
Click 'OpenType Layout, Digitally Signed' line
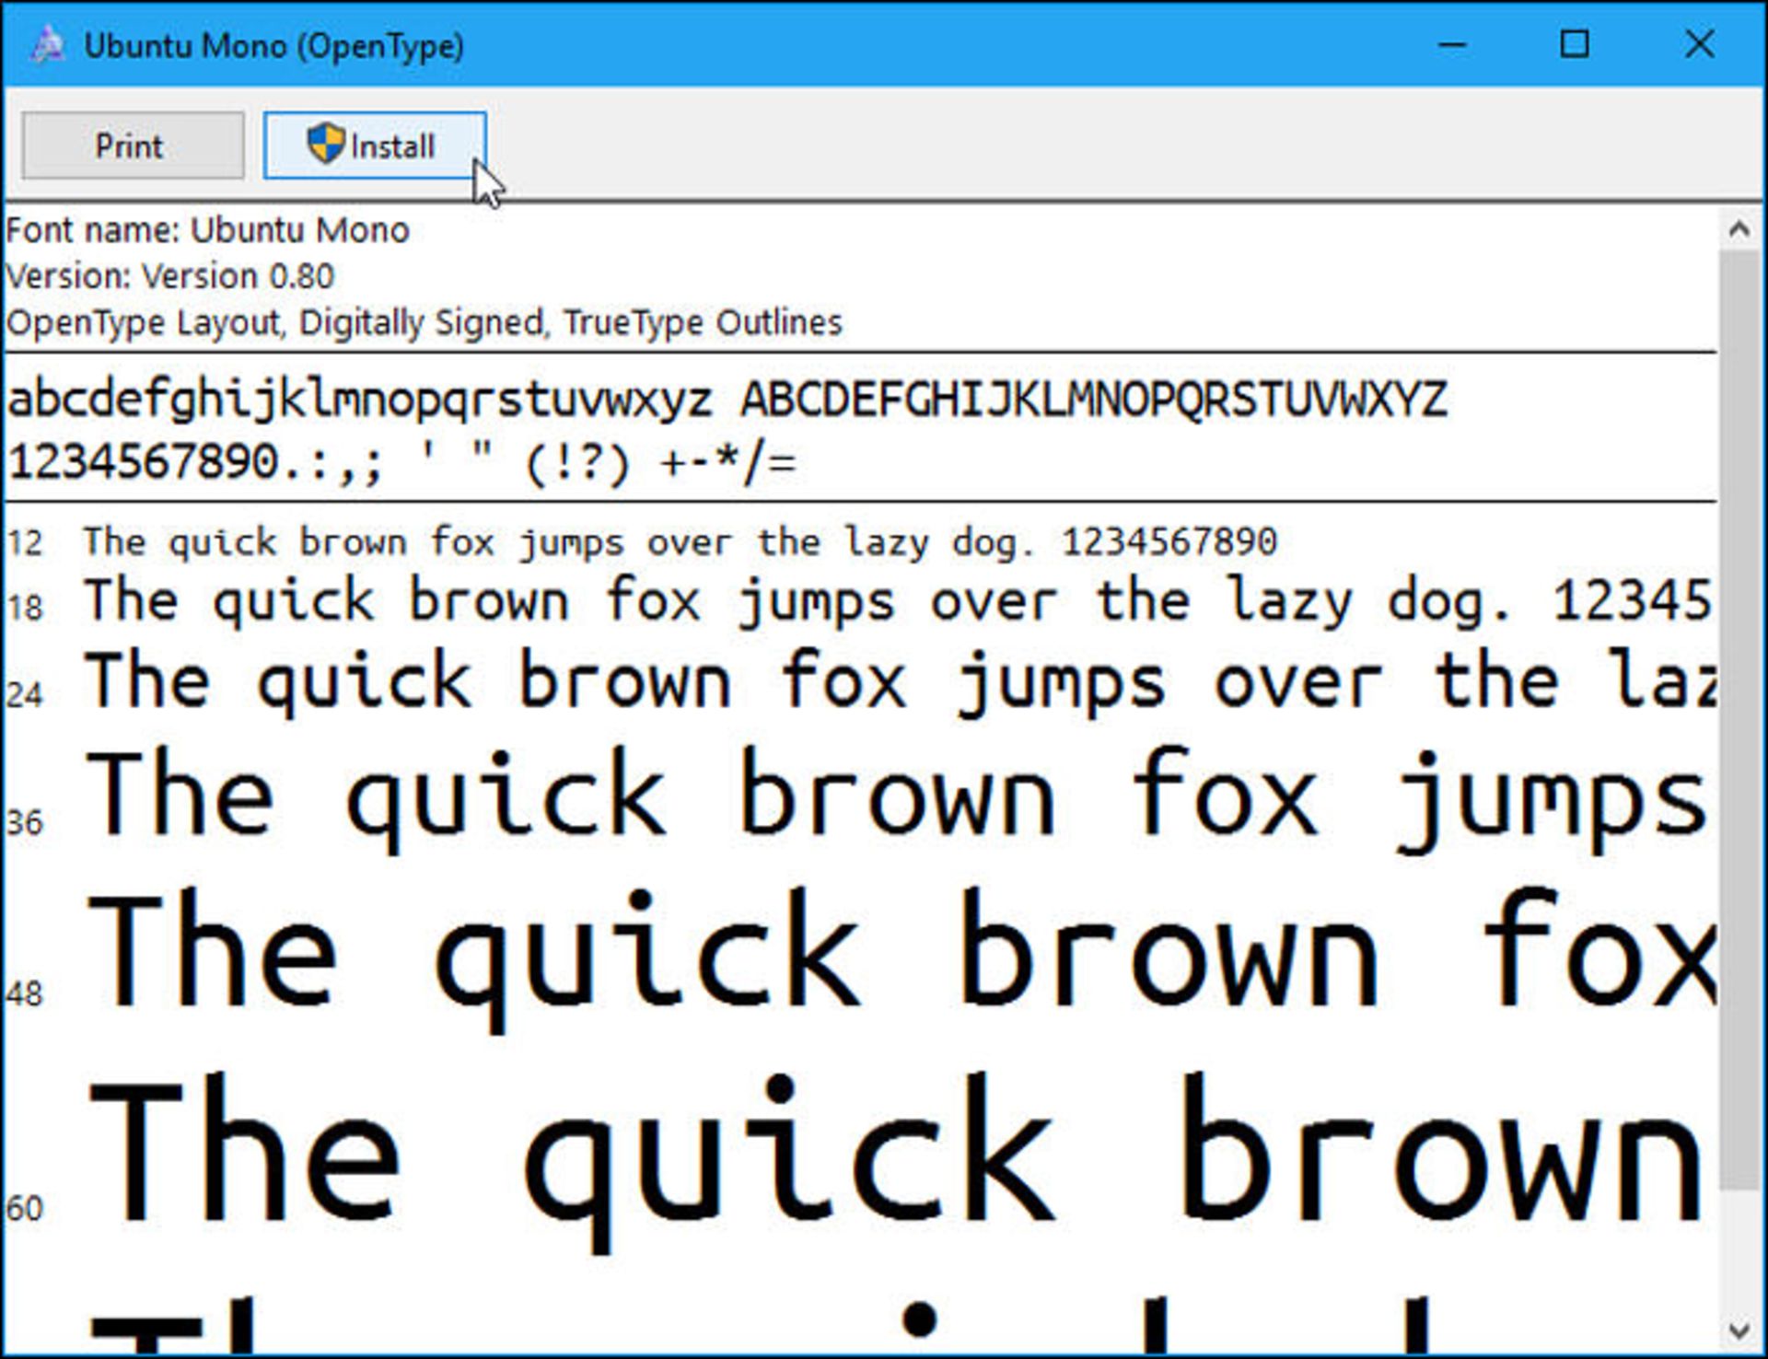coord(424,322)
